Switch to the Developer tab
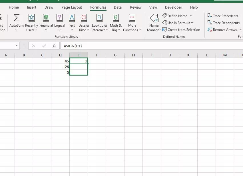The width and height of the screenshot is (243, 176). coord(174,7)
